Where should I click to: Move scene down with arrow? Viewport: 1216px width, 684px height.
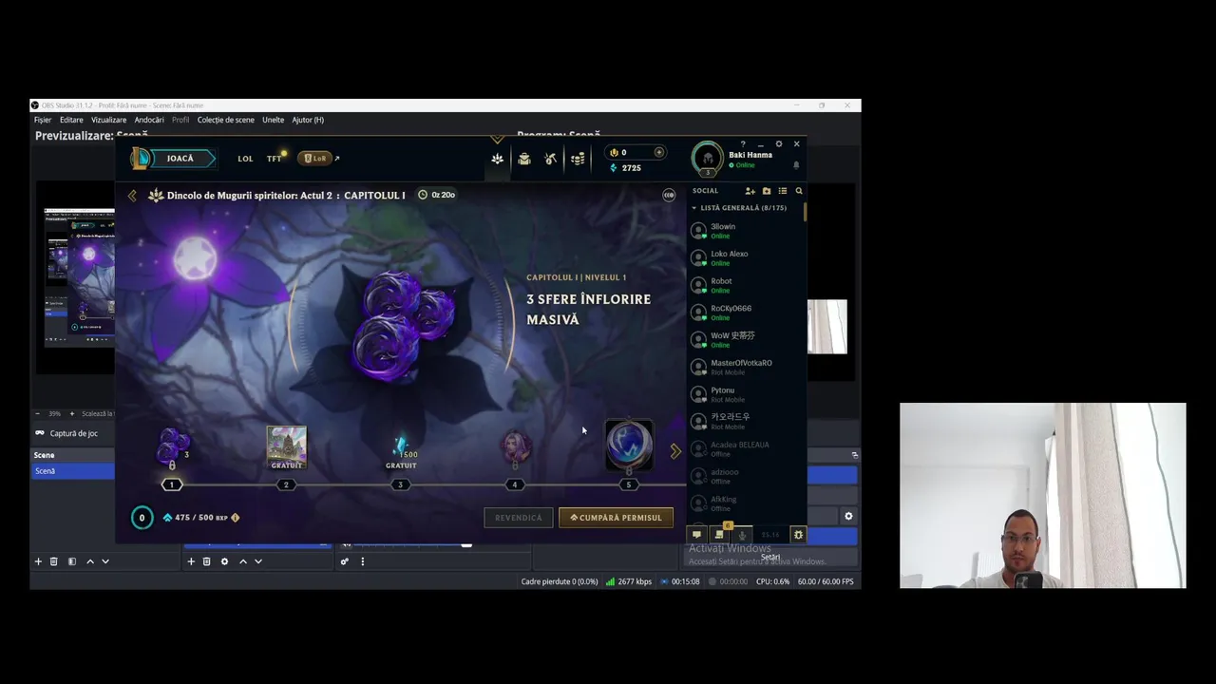click(x=105, y=561)
